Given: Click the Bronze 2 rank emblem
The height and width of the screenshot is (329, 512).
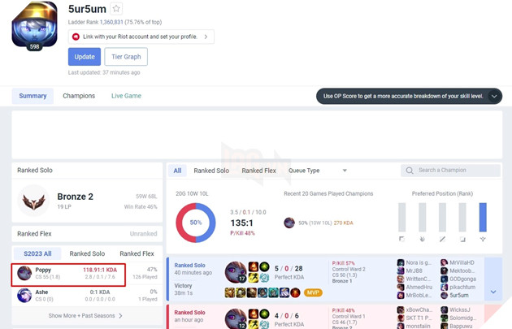Looking at the screenshot, I should pos(33,201).
